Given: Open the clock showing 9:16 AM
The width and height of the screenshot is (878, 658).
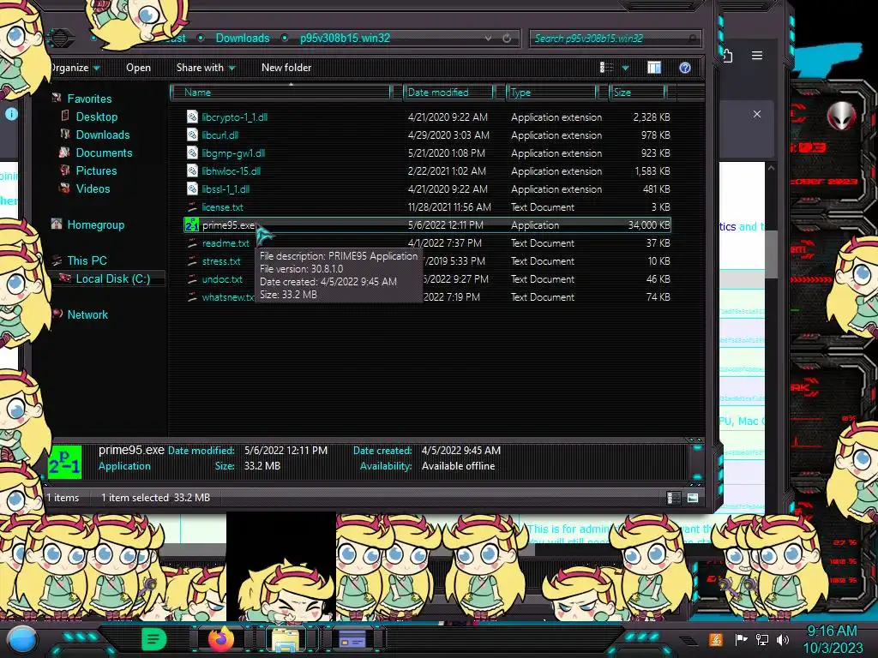Looking at the screenshot, I should (832, 639).
